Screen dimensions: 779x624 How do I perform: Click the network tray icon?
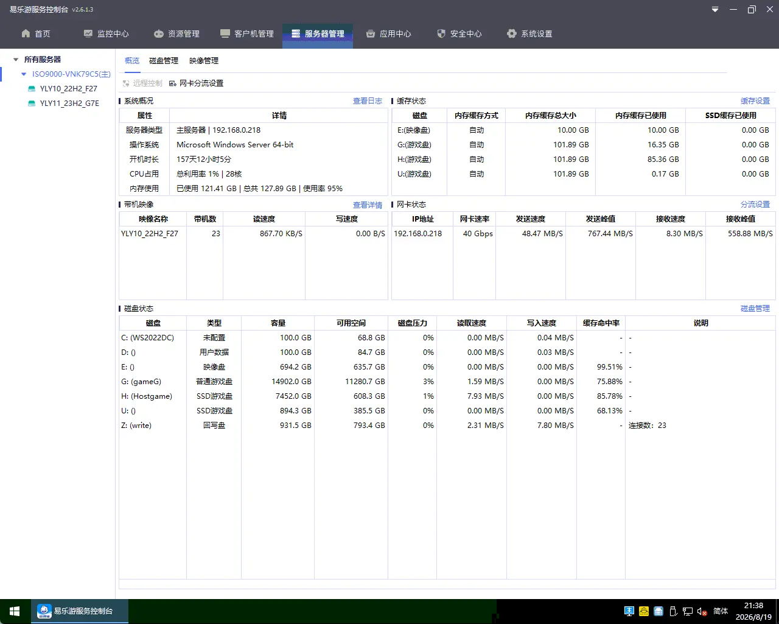[x=688, y=611]
